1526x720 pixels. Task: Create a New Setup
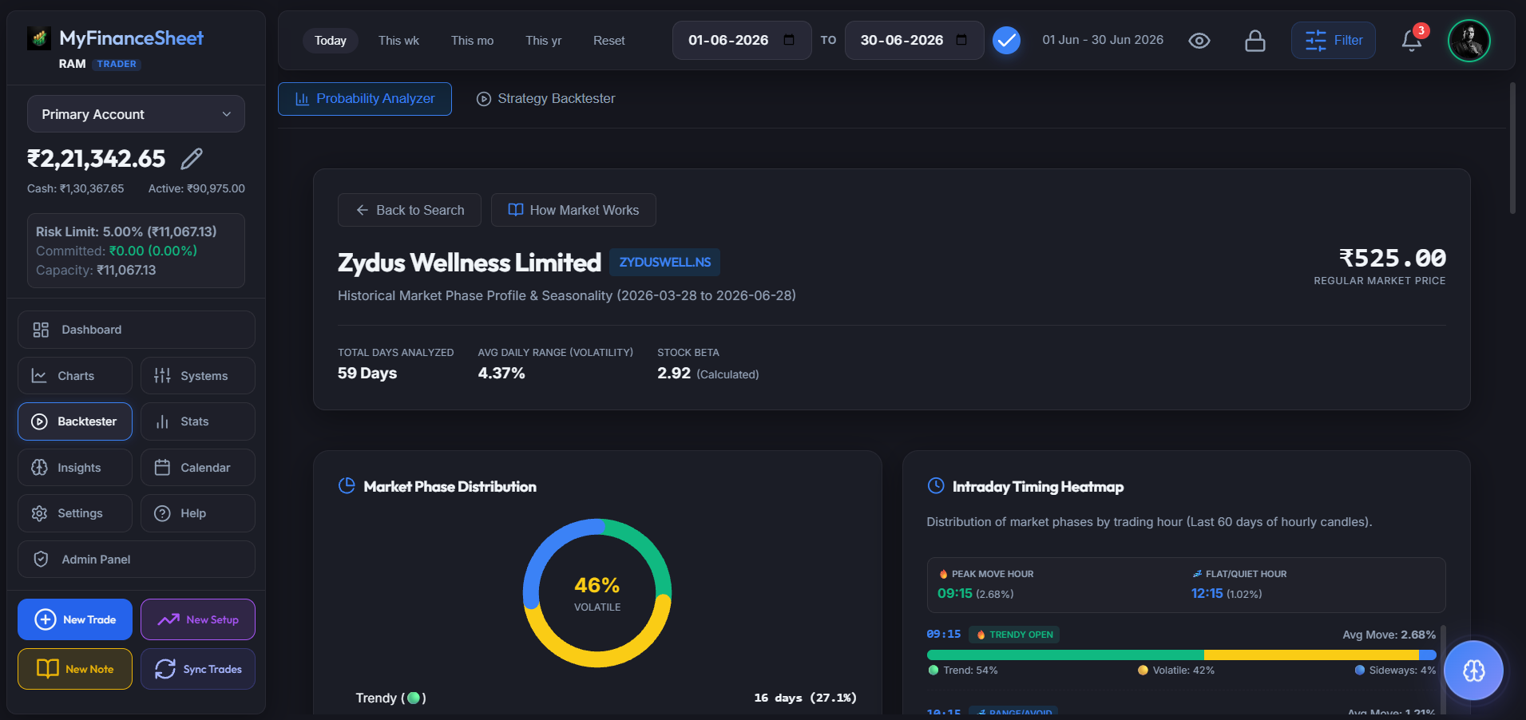pos(198,619)
